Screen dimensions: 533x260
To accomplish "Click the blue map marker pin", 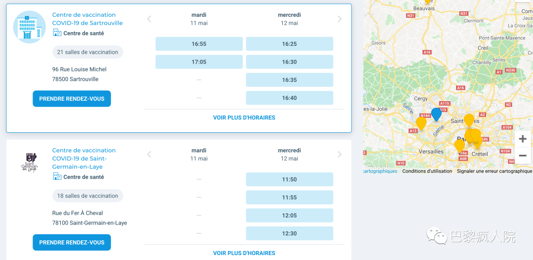I will pyautogui.click(x=436, y=114).
